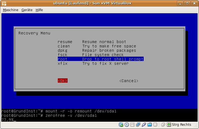Viewport: 199px width, 129px height.
Task: Click the CD/DVD drive status icon
Action: pos(127,125)
